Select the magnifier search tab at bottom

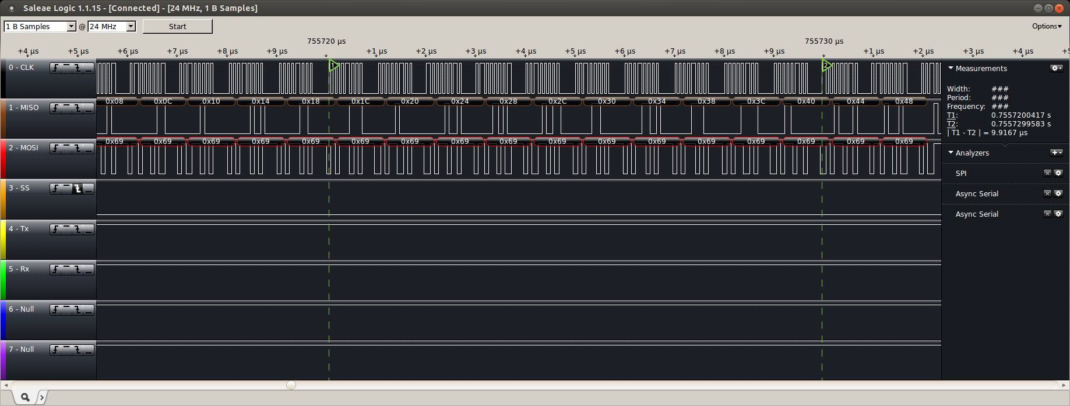click(25, 397)
